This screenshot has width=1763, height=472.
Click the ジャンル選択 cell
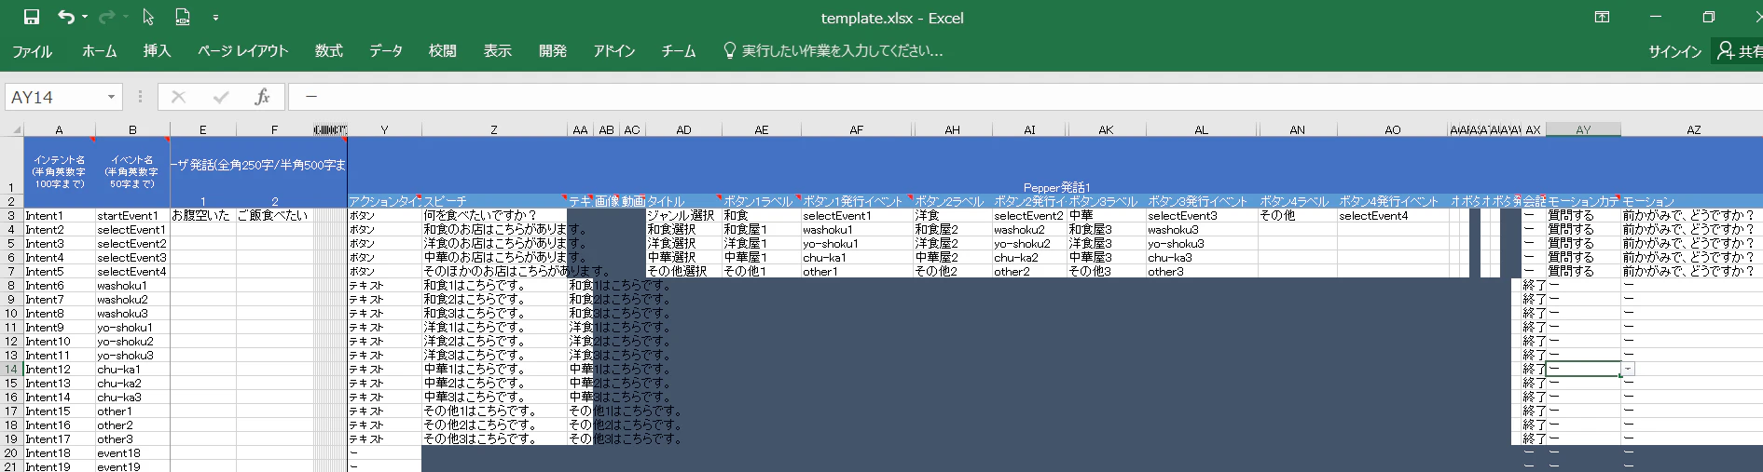[x=683, y=216]
